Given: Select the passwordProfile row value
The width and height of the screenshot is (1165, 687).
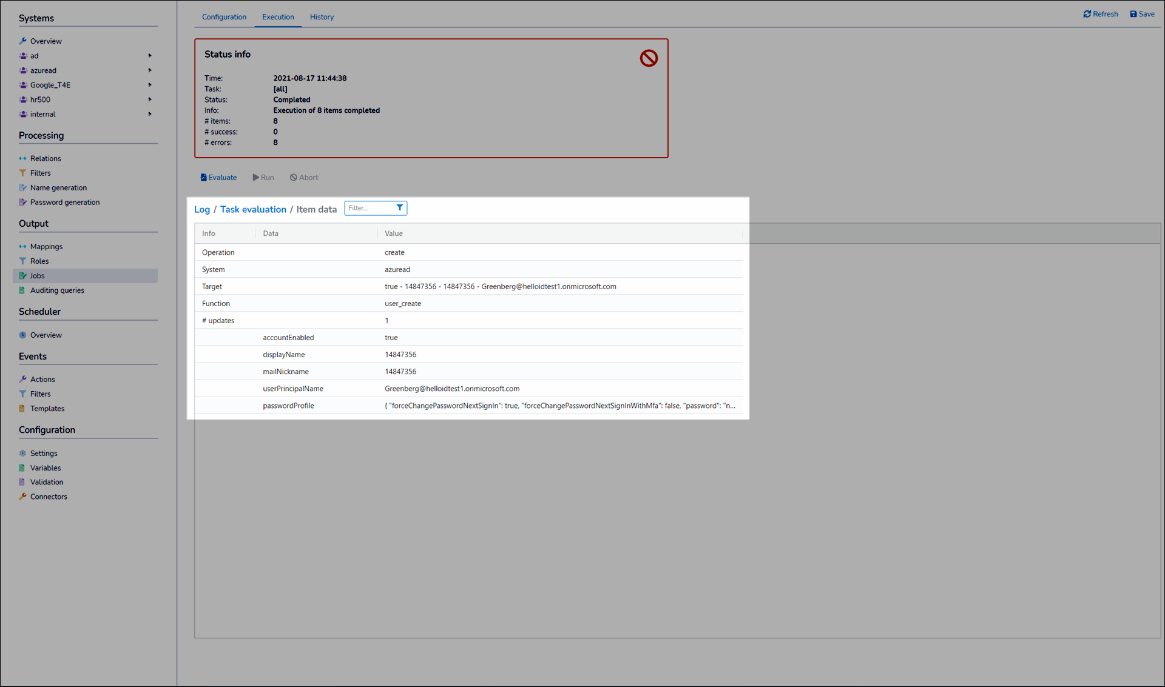Looking at the screenshot, I should click(559, 406).
